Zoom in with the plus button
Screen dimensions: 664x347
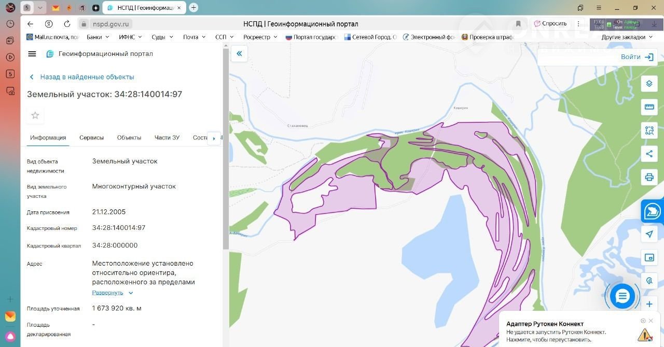pos(649,304)
